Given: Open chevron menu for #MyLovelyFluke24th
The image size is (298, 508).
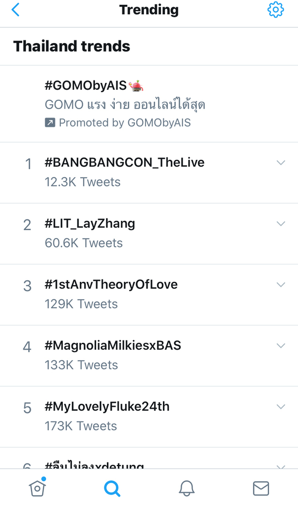Looking at the screenshot, I should [x=281, y=407].
